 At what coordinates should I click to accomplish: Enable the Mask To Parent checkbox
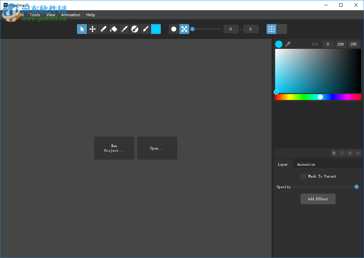click(x=303, y=176)
